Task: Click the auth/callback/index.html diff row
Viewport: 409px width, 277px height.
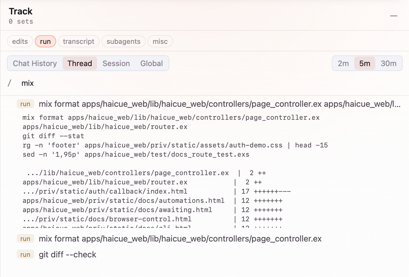Action: 157,192
